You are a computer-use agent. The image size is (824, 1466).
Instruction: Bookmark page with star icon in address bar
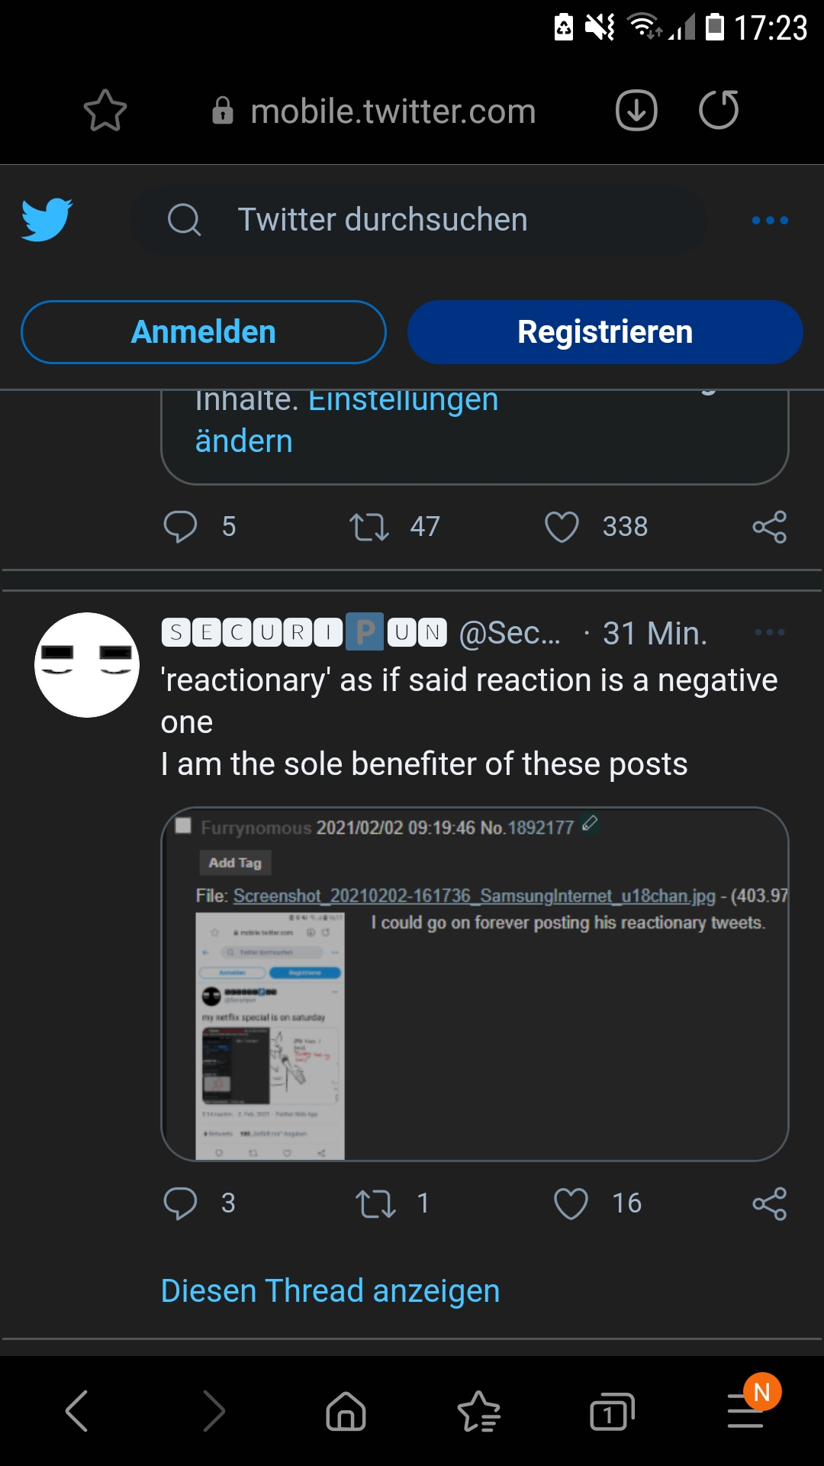pyautogui.click(x=105, y=111)
